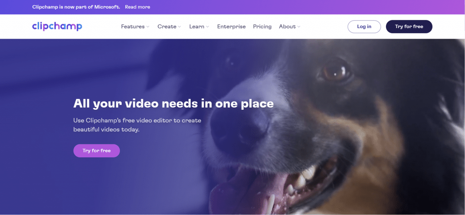This screenshot has width=465, height=215.
Task: Go to the Pricing page
Action: click(262, 27)
